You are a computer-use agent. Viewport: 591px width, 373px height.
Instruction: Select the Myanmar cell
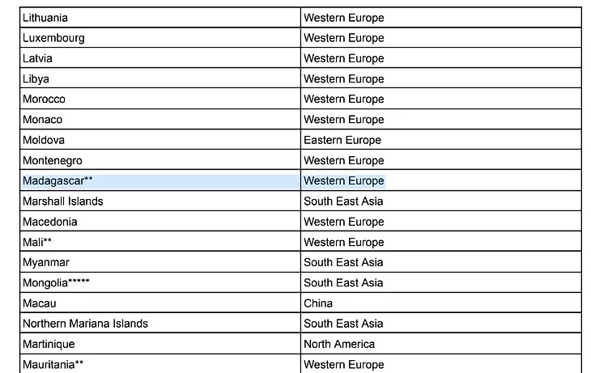[160, 262]
